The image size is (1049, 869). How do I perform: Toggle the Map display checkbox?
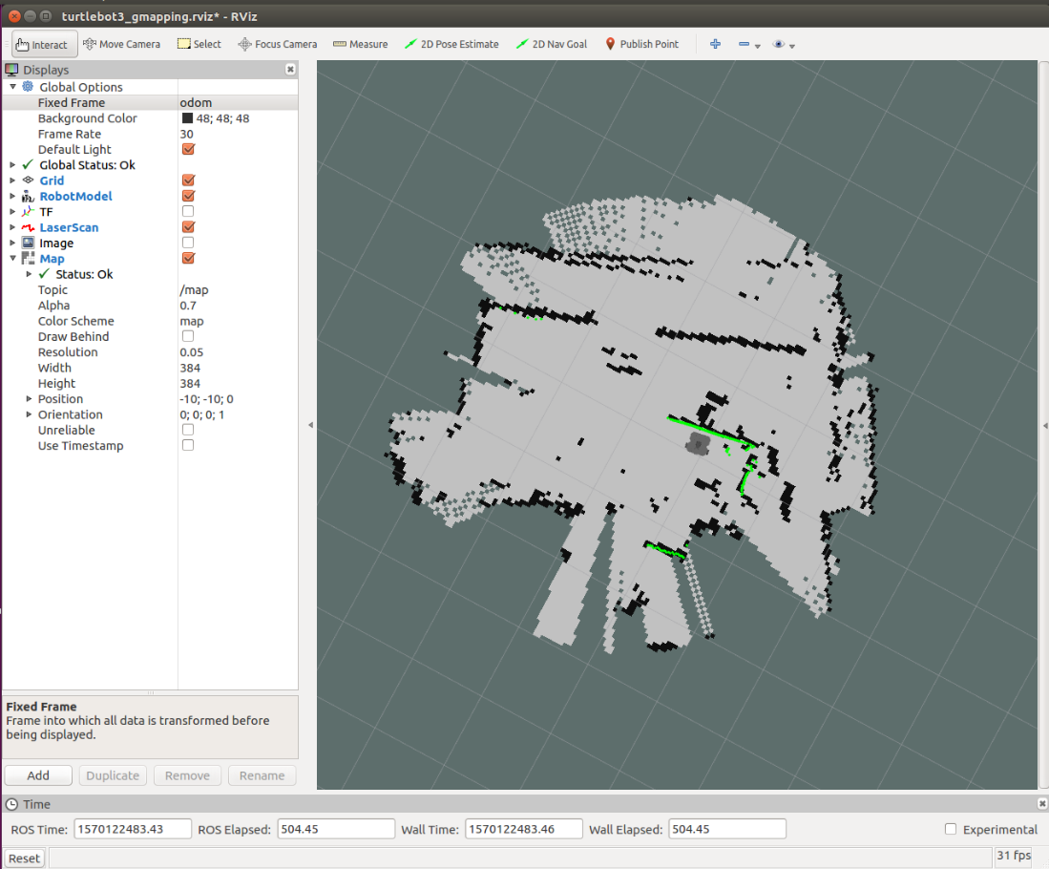188,259
